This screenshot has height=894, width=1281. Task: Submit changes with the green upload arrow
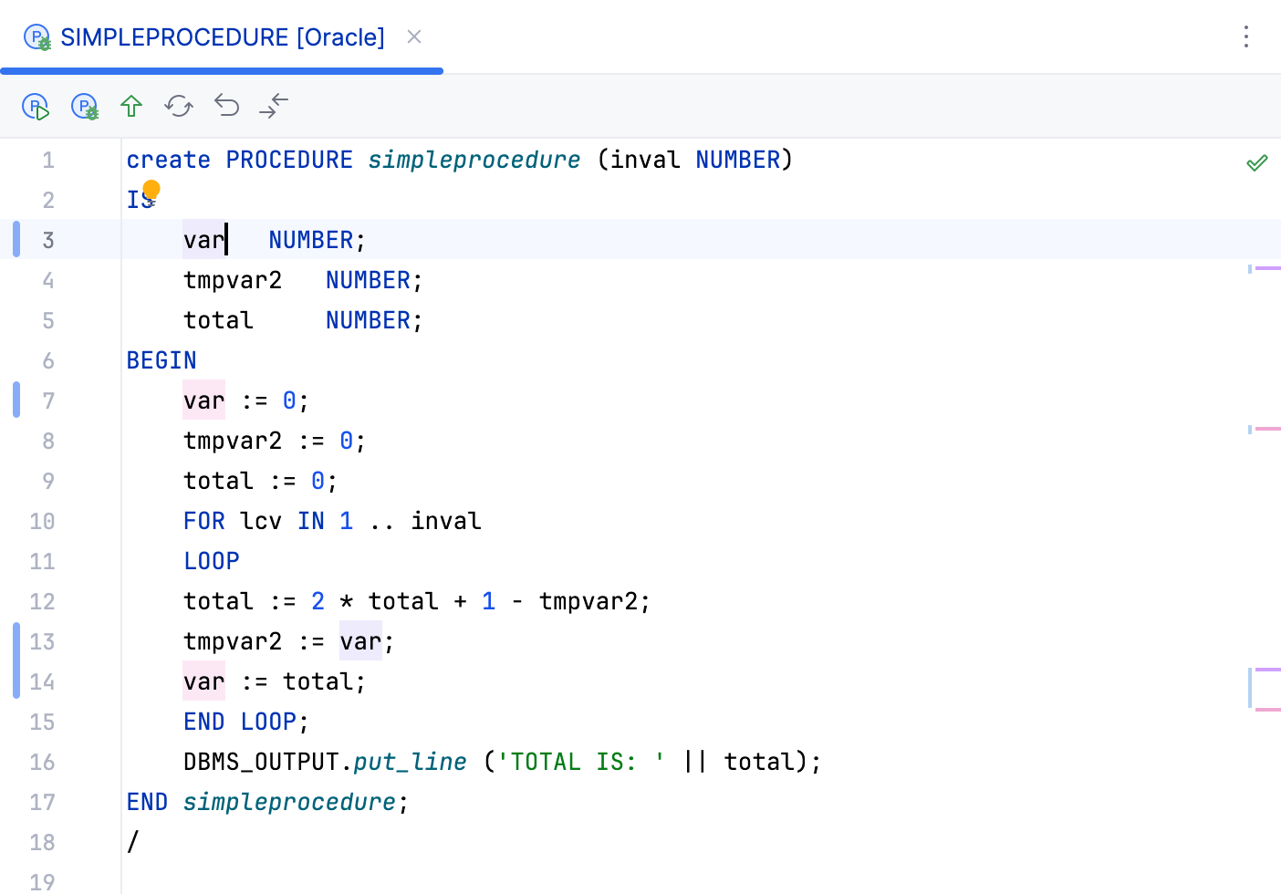pyautogui.click(x=131, y=106)
